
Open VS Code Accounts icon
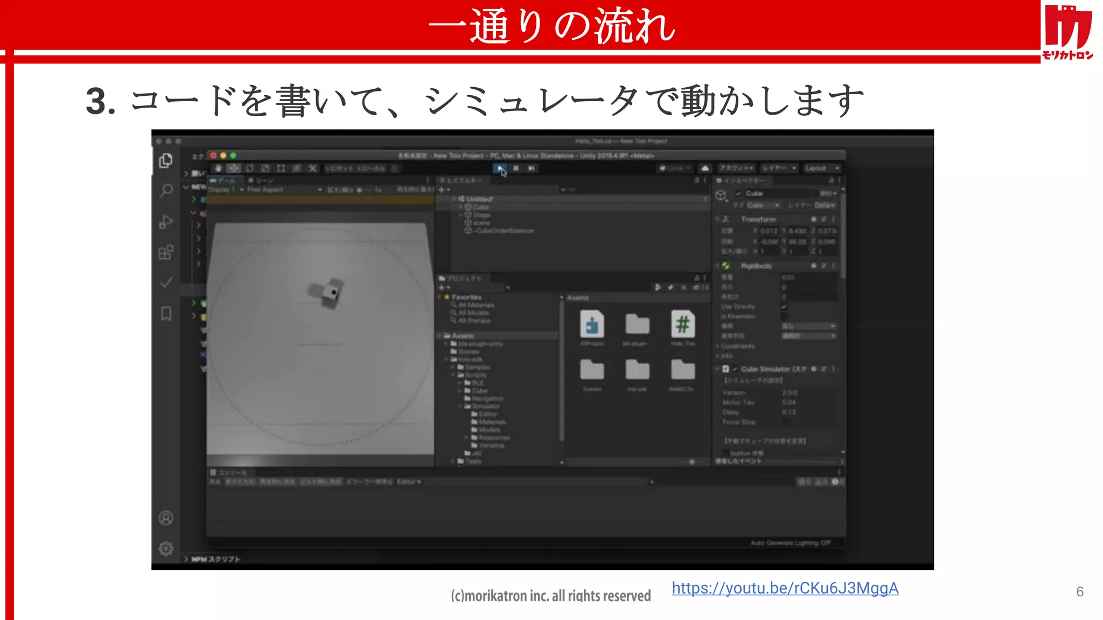tap(166, 518)
